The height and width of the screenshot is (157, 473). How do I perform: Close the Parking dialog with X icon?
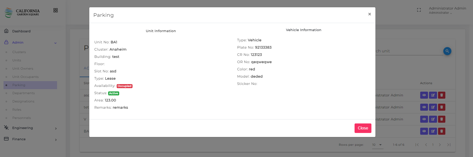pyautogui.click(x=369, y=14)
